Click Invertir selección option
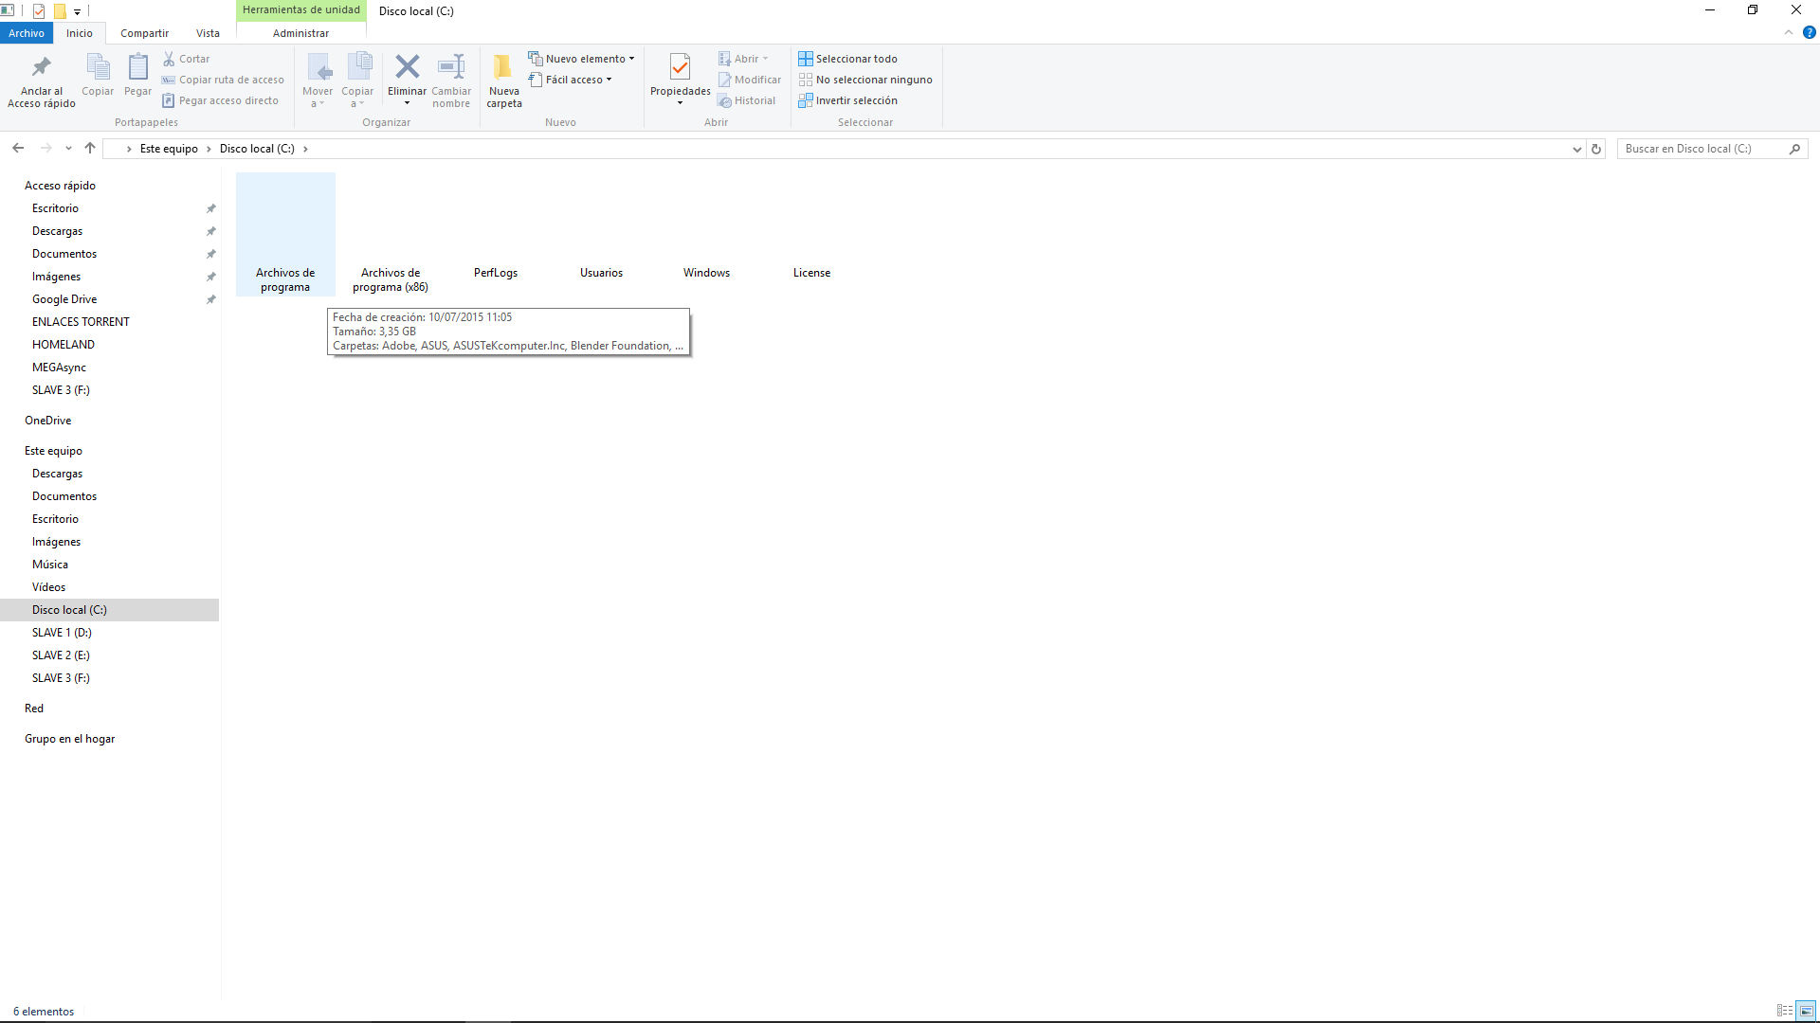 click(856, 100)
